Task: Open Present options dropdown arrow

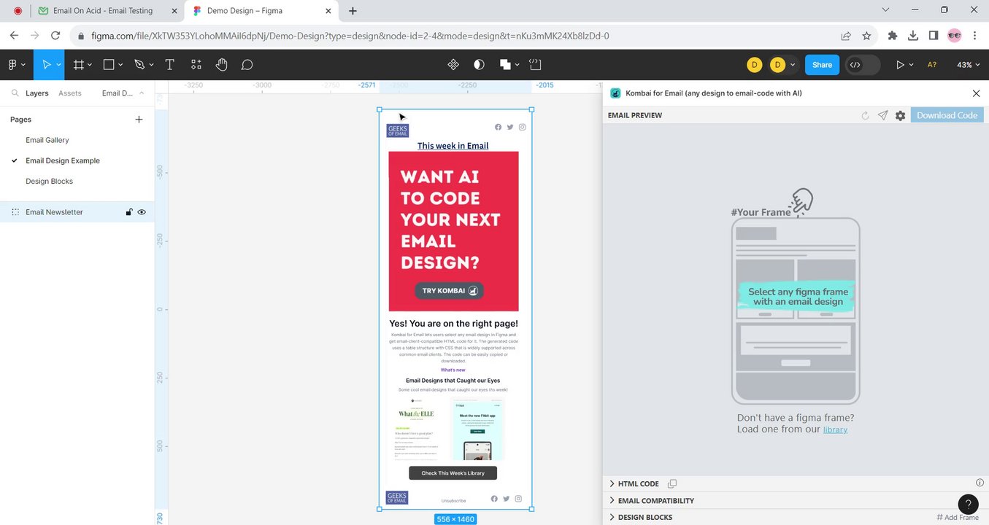Action: tap(911, 65)
